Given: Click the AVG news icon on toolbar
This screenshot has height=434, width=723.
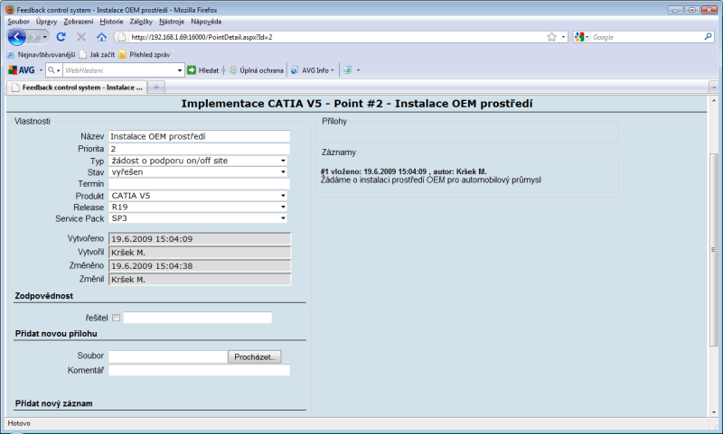Looking at the screenshot, I should coord(347,70).
